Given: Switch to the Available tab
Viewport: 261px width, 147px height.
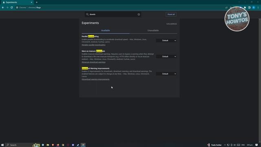Looking at the screenshot, I should point(106,31).
